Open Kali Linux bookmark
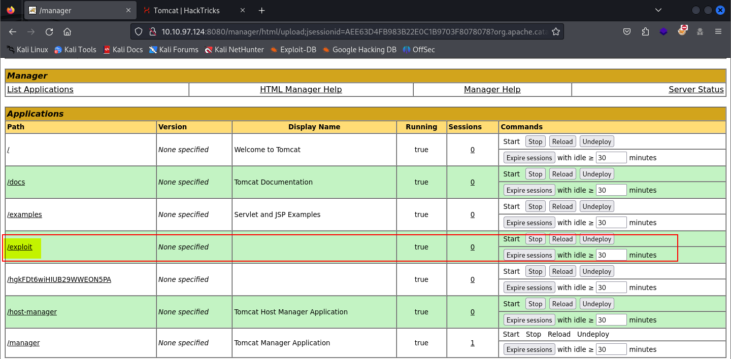Image resolution: width=731 pixels, height=359 pixels. (27, 50)
